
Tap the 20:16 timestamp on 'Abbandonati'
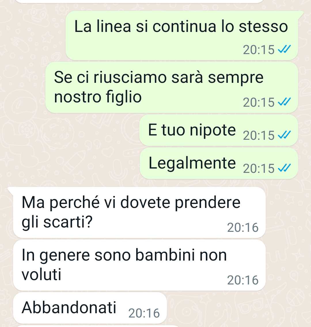click(144, 313)
